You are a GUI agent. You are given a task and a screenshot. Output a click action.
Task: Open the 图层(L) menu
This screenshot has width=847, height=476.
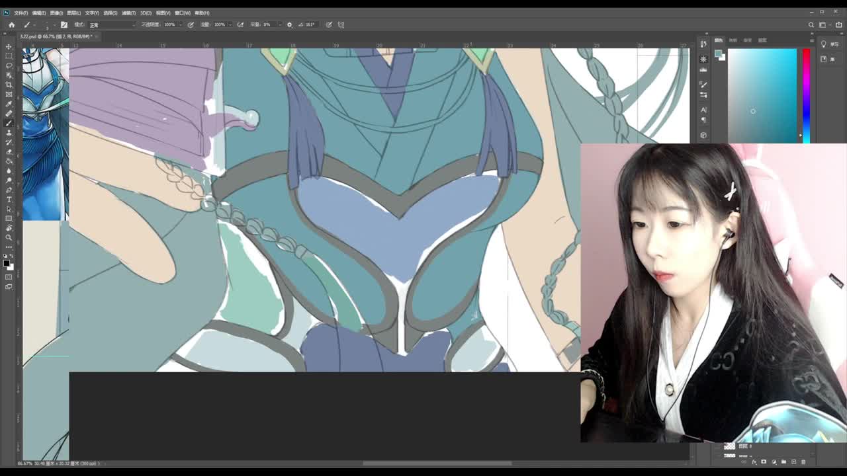coord(73,13)
